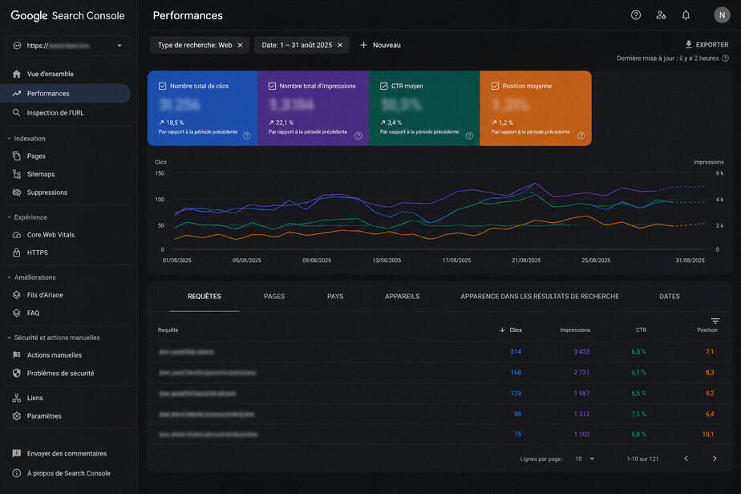Screen dimensions: 741x494
Task: Click the plus icon next to Nouveau
Action: point(363,45)
